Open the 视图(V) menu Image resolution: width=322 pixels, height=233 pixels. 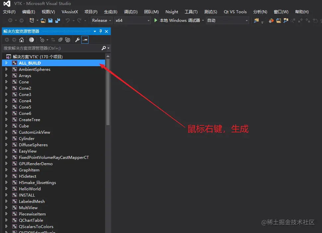pos(48,12)
